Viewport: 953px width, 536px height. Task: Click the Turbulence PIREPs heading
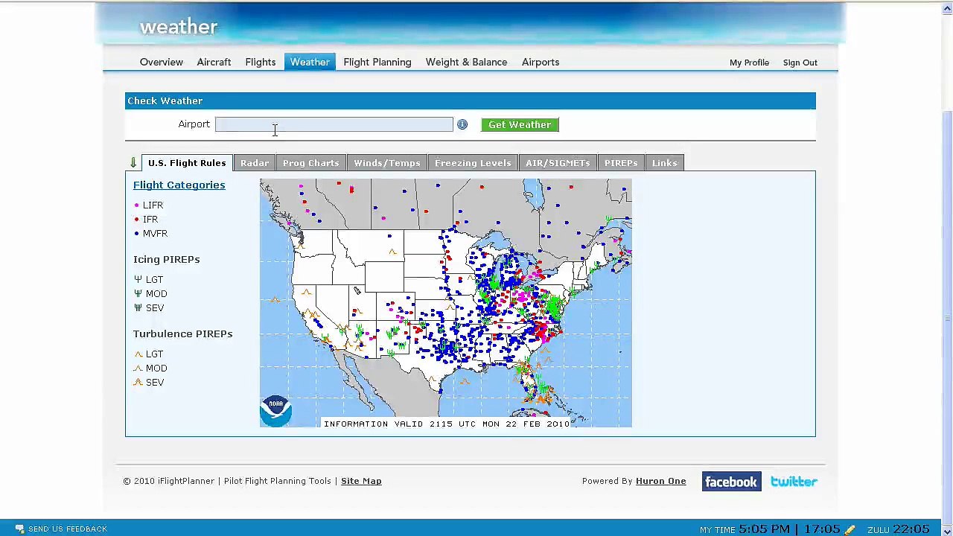182,334
